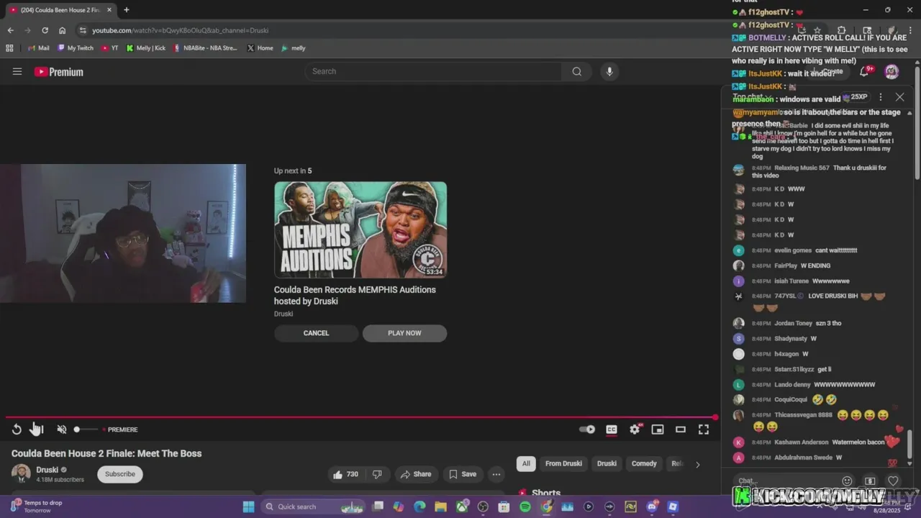Enter full screen mode
This screenshot has width=921, height=518.
coord(704,430)
